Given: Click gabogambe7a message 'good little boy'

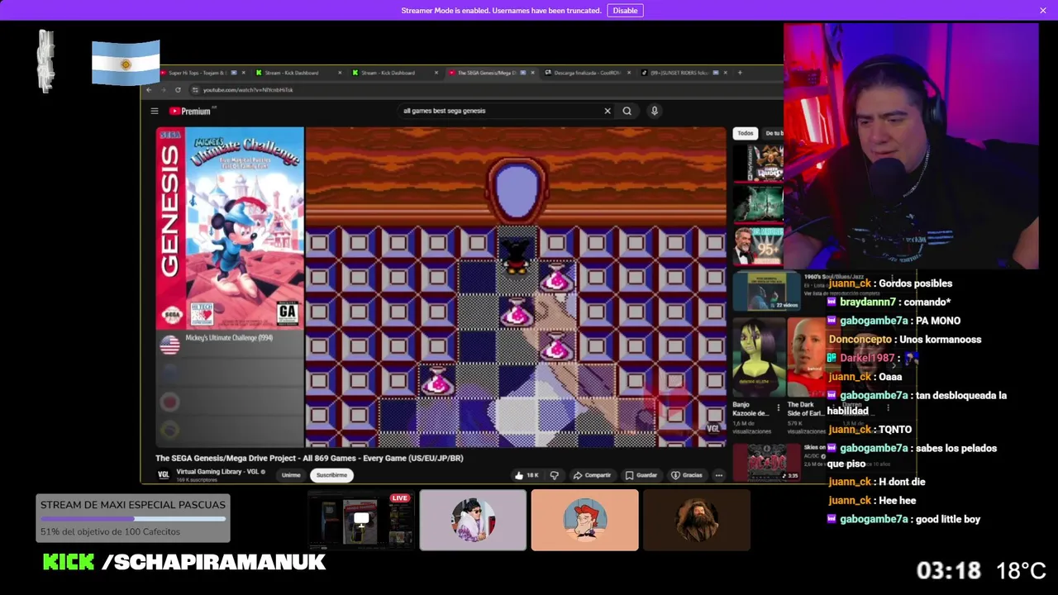Looking at the screenshot, I should pyautogui.click(x=948, y=519).
